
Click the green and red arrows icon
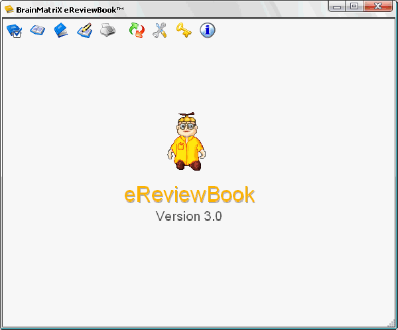click(x=137, y=31)
